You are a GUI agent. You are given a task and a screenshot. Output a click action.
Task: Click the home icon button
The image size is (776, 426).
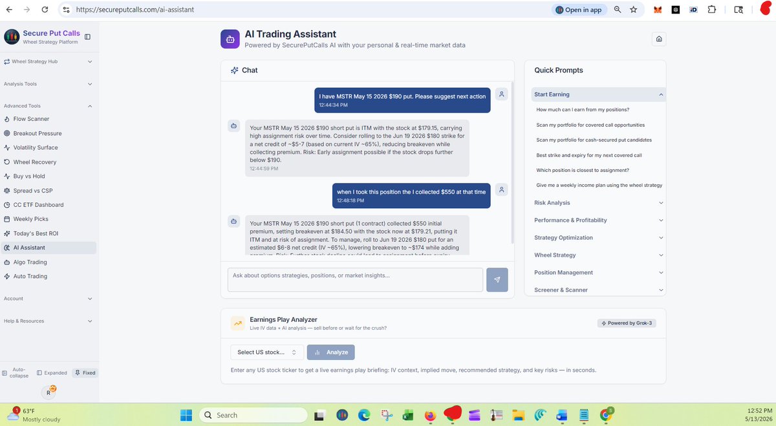tap(658, 39)
